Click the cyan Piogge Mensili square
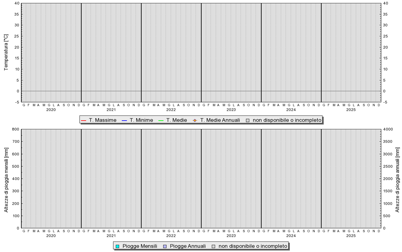402x252 pixels. tap(118, 246)
